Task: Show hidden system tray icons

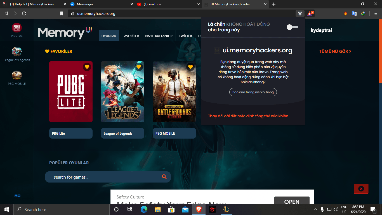Action: (x=316, y=209)
